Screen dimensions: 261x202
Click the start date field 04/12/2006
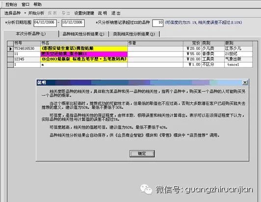(x=45, y=23)
